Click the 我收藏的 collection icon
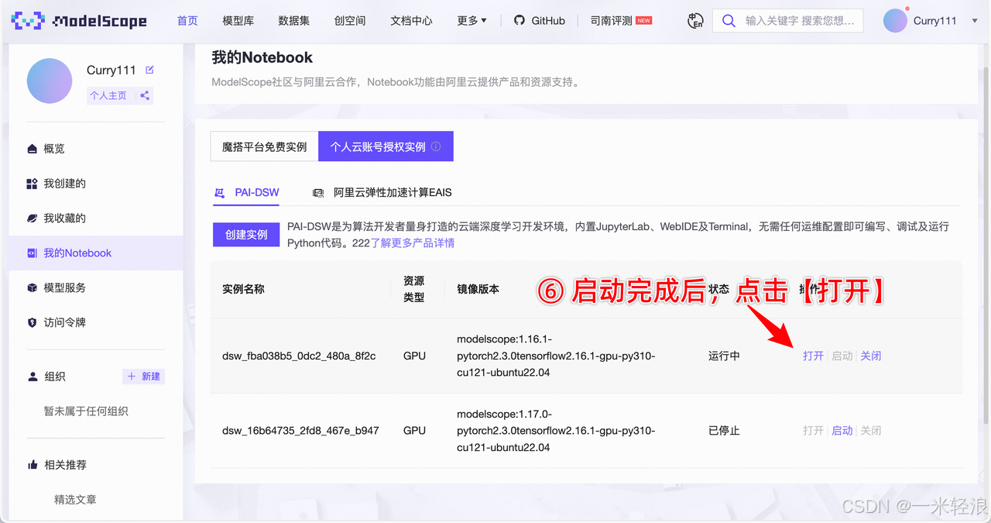The width and height of the screenshot is (991, 523). click(x=32, y=218)
